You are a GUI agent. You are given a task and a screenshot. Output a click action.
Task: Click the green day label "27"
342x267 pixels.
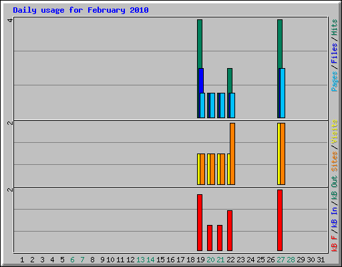(x=281, y=260)
